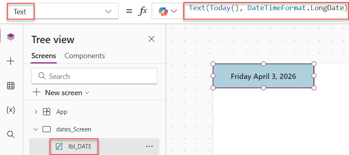Image resolution: width=349 pixels, height=155 pixels.
Task: Click the label edit icon beside lbl_DATE
Action: [x=59, y=146]
